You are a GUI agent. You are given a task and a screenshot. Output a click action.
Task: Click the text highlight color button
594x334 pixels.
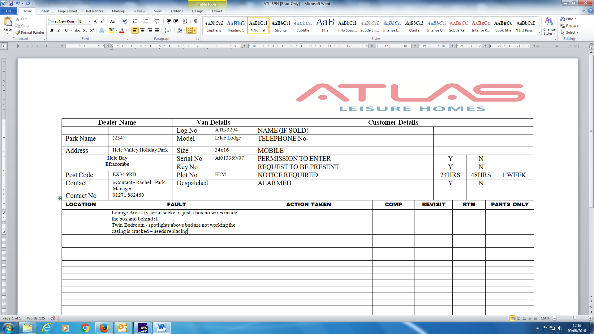point(111,30)
